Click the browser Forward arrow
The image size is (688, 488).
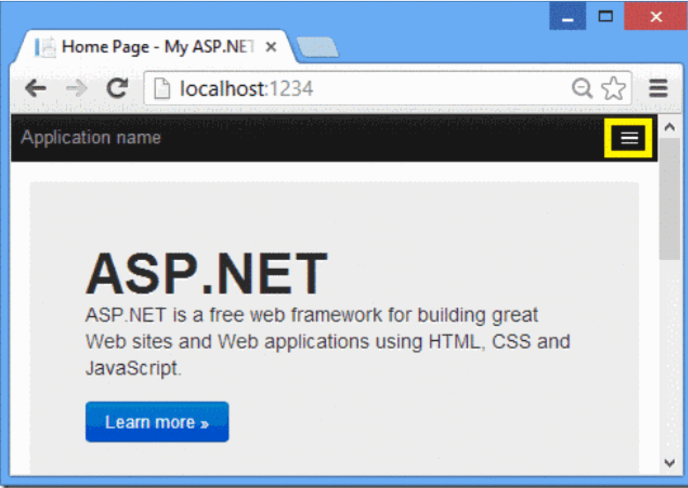point(76,89)
